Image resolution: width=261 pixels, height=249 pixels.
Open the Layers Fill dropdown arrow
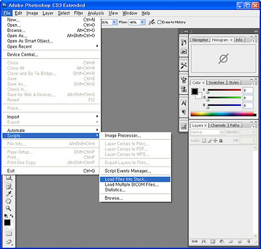point(253,141)
